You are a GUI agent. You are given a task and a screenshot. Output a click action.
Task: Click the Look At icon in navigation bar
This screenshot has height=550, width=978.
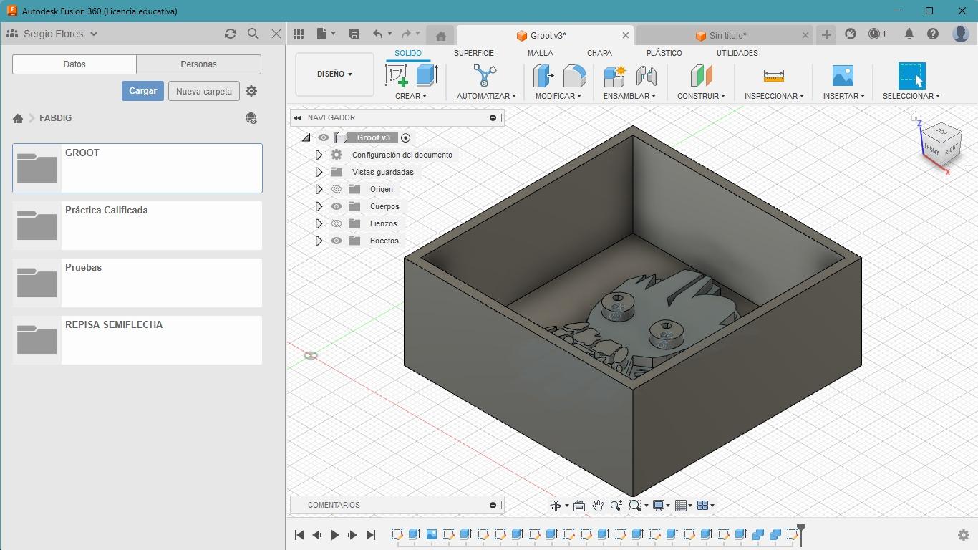579,506
